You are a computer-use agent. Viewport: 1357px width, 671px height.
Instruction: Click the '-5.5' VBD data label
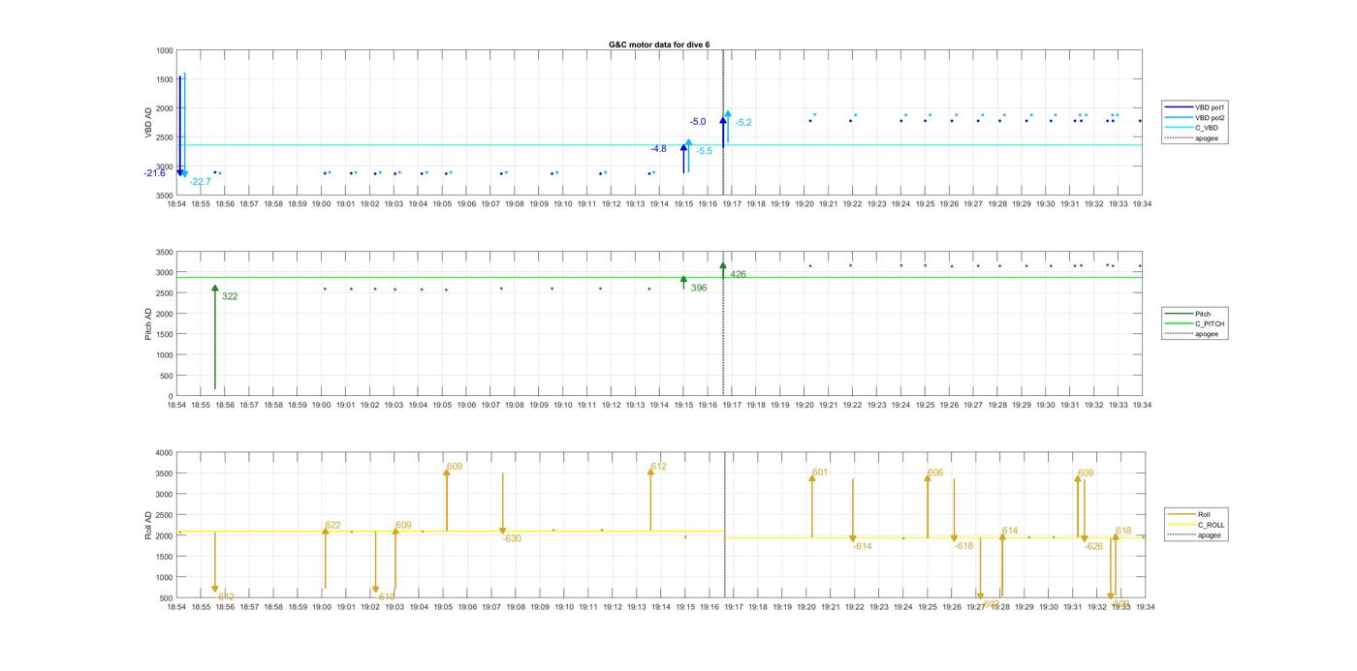(x=704, y=151)
